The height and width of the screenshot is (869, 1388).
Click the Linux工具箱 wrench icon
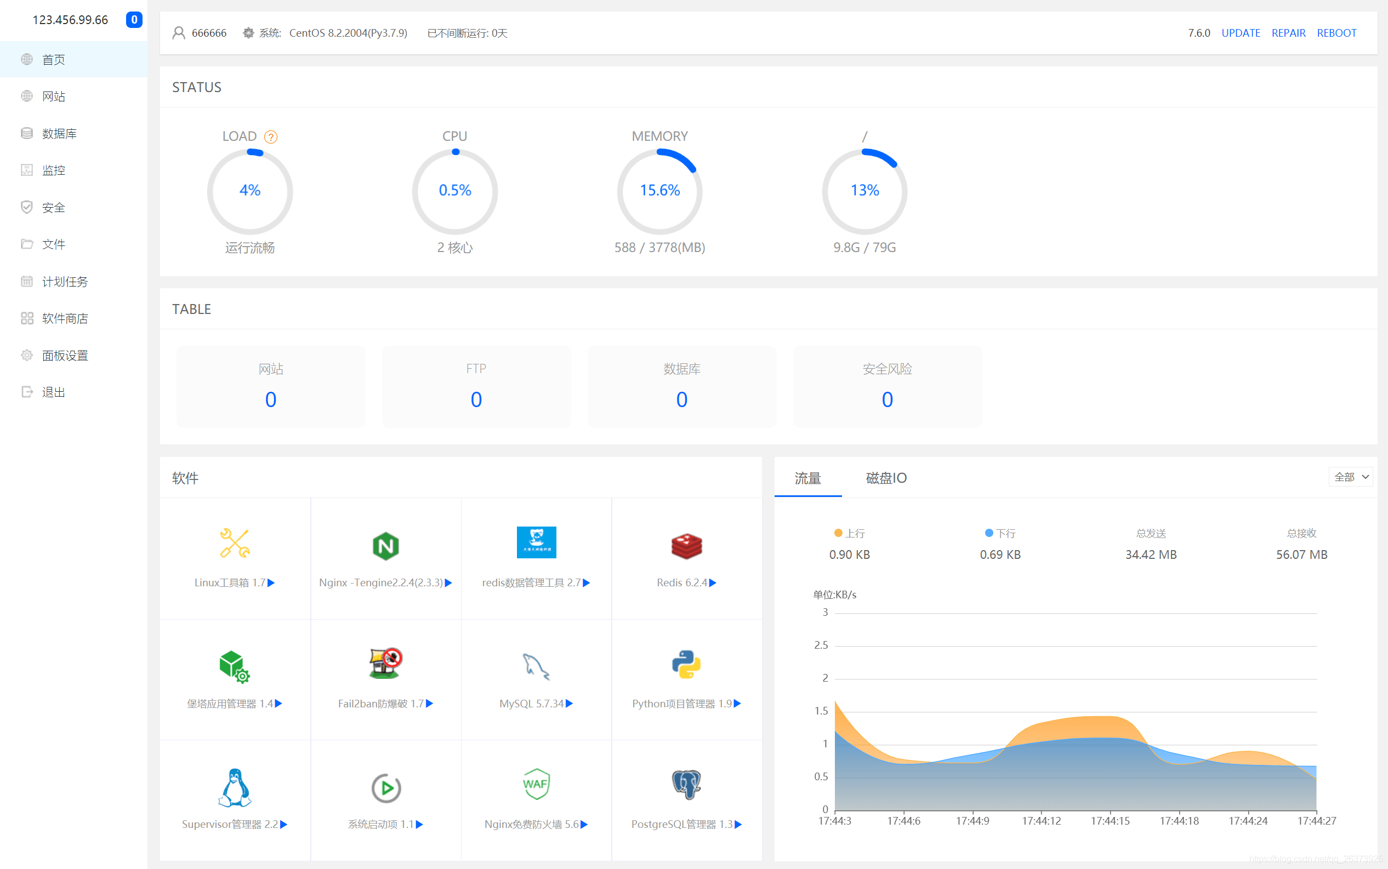235,543
